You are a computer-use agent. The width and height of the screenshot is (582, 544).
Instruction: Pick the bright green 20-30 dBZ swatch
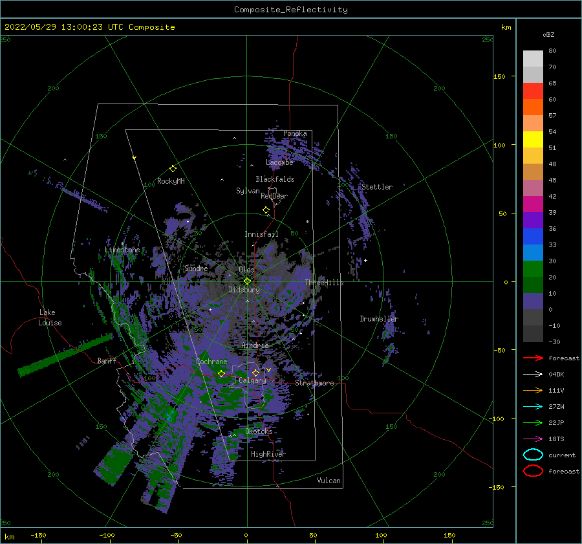tap(533, 269)
